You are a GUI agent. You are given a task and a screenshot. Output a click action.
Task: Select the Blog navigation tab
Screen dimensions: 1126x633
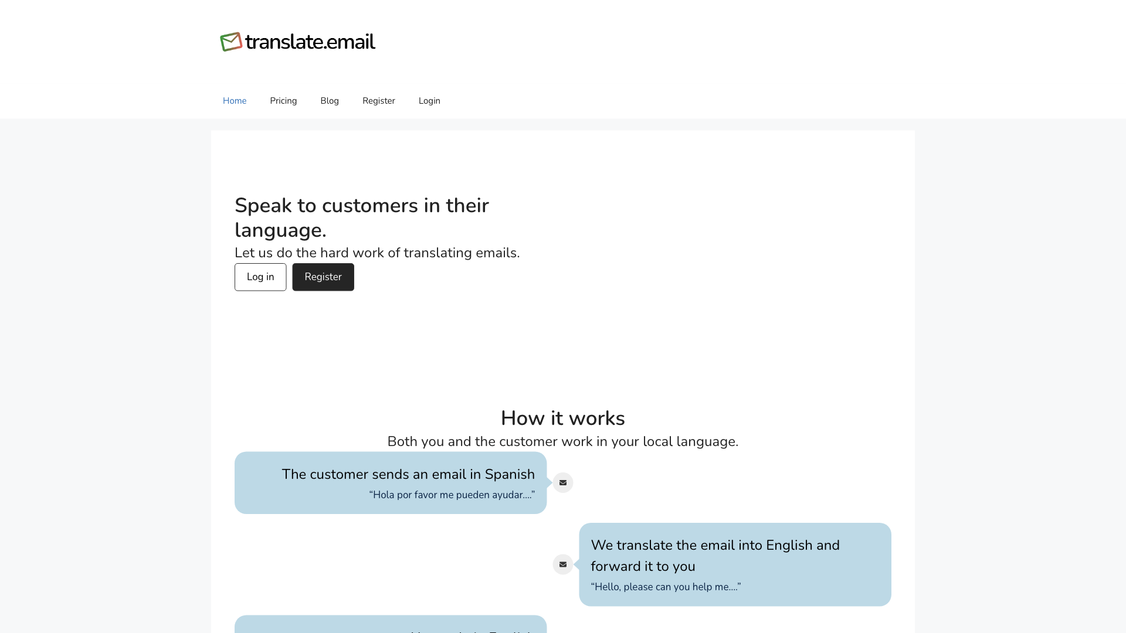(x=330, y=100)
